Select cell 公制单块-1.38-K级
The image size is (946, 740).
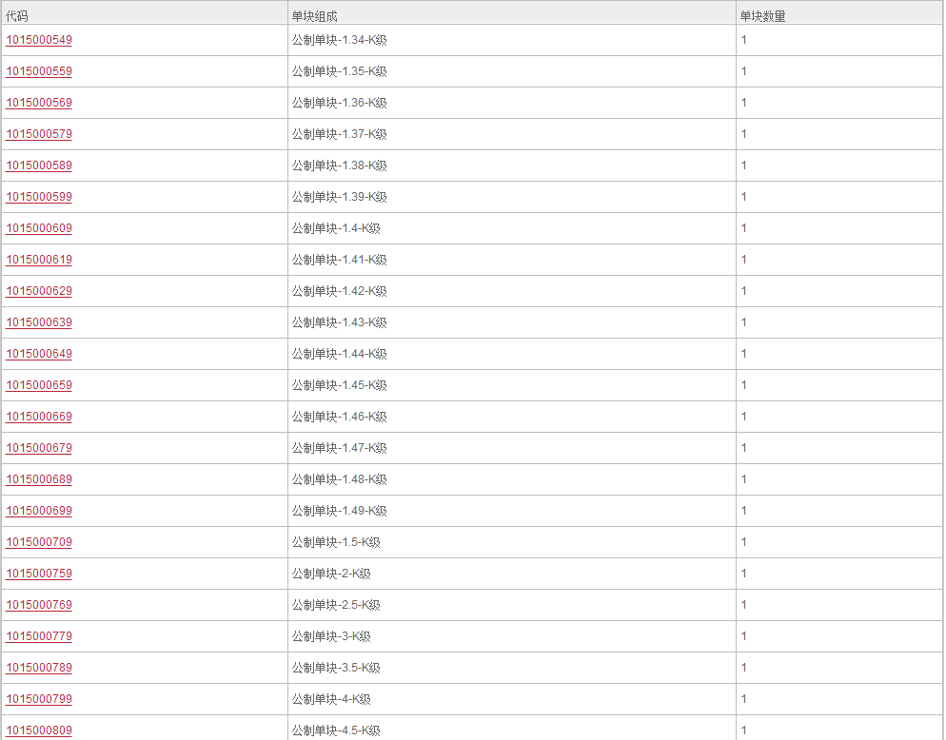(512, 166)
